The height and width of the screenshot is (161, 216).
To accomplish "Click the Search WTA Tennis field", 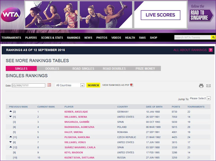I will pos(192,38).
